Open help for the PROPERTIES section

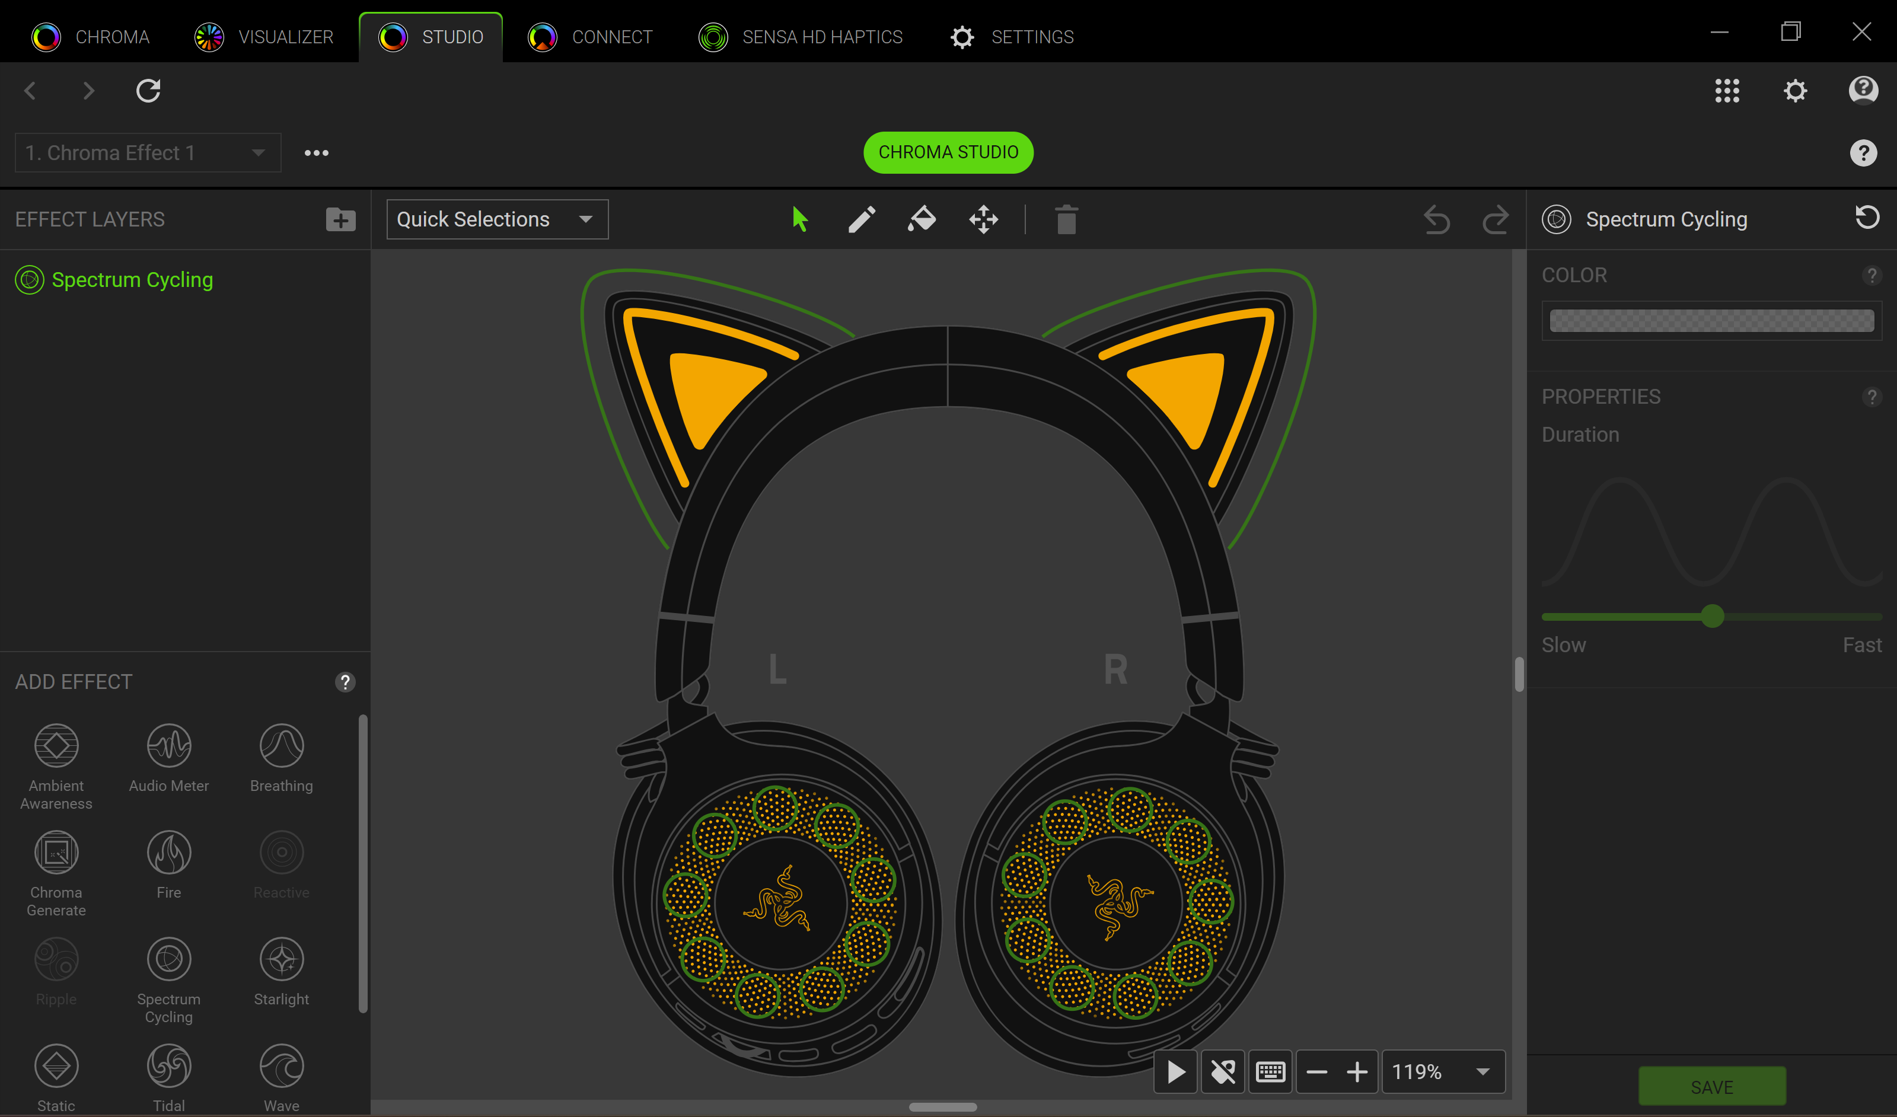coord(1872,397)
